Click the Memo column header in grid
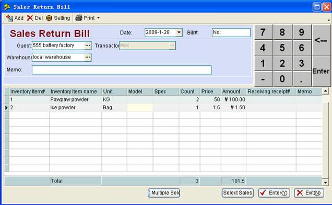 tap(309, 92)
